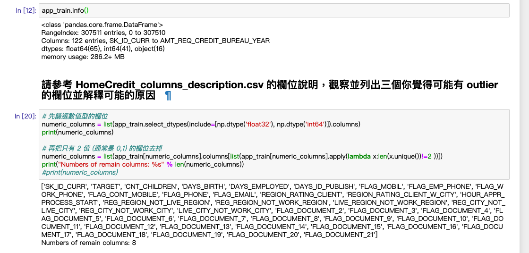529x253 pixels.
Task: Click the 'print(numeric_columns)' code line
Action: (77, 132)
